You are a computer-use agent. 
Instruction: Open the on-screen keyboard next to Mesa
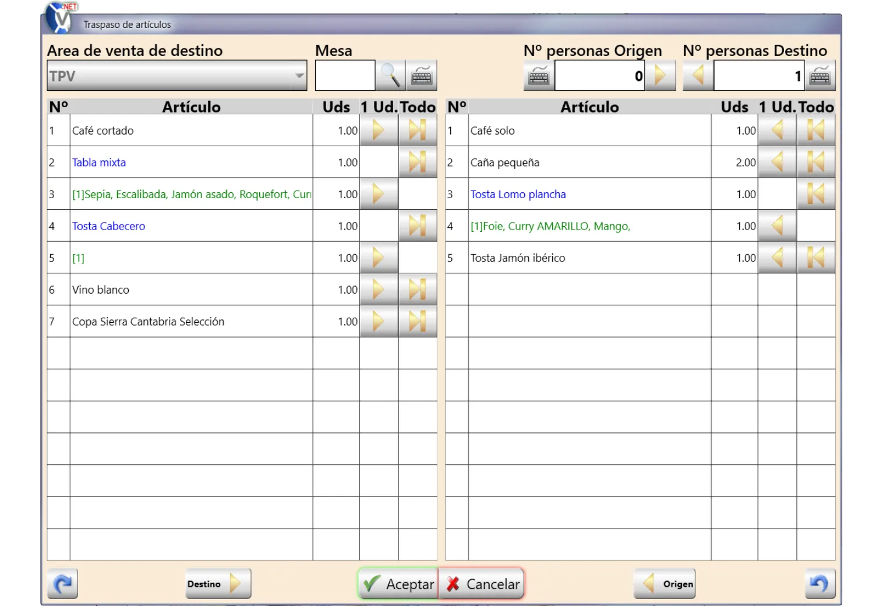click(421, 76)
